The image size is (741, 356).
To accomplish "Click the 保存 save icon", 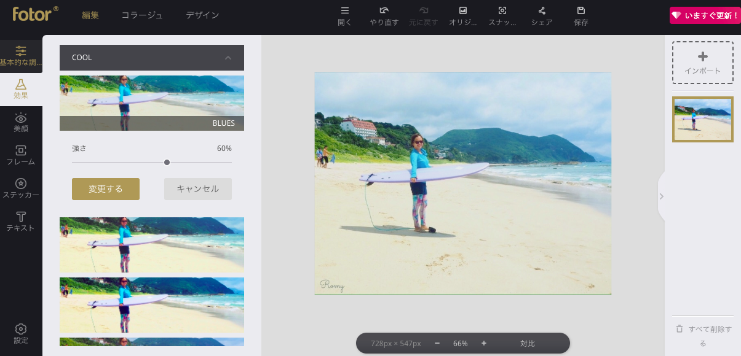I will tap(581, 10).
